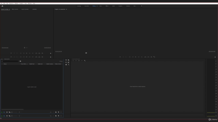This screenshot has width=218, height=122.
Task: Open the Clip menu
Action: tap(7, 3)
